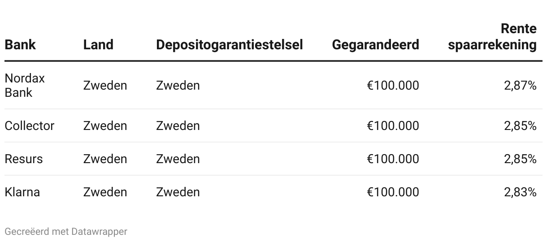The image size is (547, 242).
Task: Click the Bank column header
Action: [x=20, y=45]
